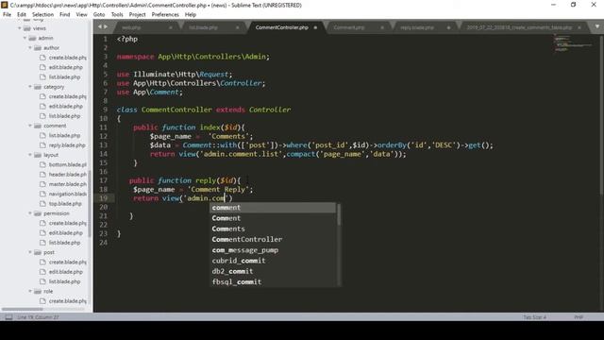Open list.blade.php under category
Viewport: 604px width, 340px height.
64,115
